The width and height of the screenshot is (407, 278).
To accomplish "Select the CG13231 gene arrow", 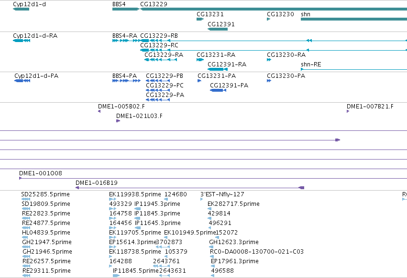I will coord(200,19).
